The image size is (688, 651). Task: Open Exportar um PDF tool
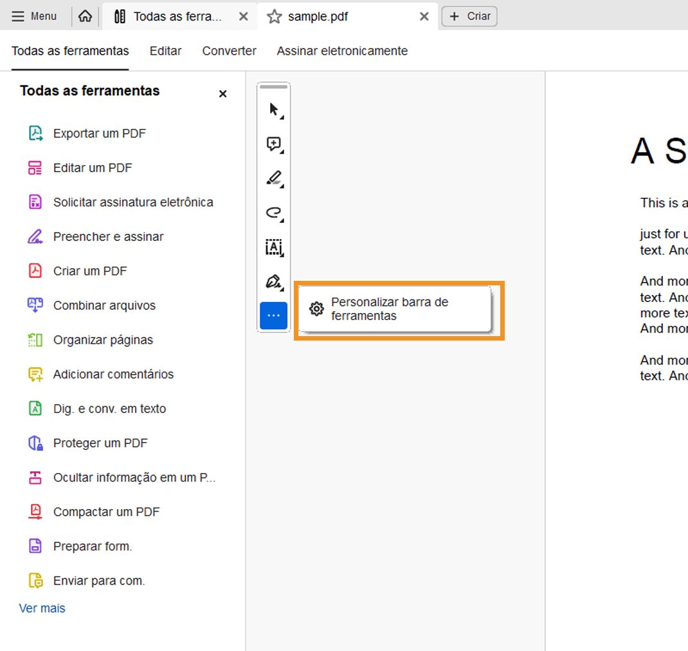pos(99,134)
